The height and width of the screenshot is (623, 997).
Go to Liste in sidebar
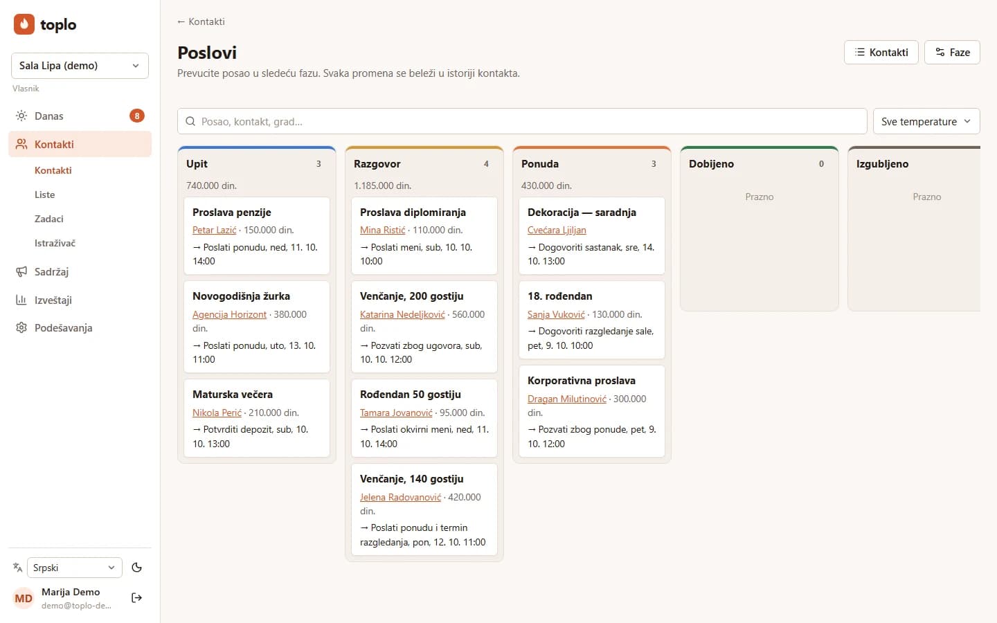[45, 195]
